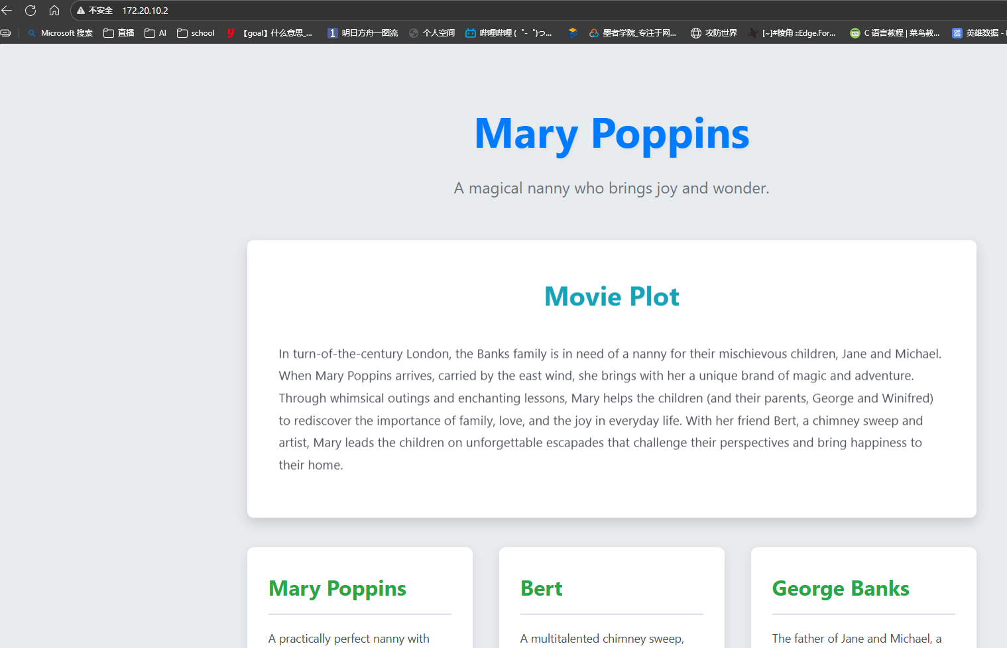This screenshot has width=1007, height=648.
Task: Expand the 直播 bookmarks folder
Action: (119, 33)
